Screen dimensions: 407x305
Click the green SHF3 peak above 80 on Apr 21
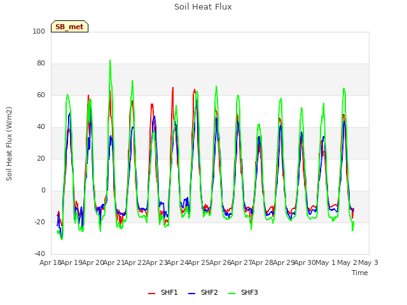click(x=110, y=60)
